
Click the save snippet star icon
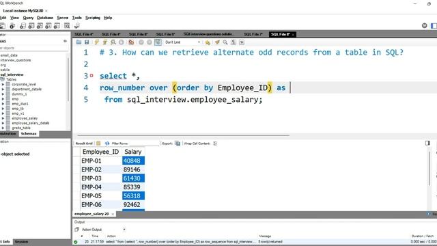pyautogui.click(x=208, y=42)
